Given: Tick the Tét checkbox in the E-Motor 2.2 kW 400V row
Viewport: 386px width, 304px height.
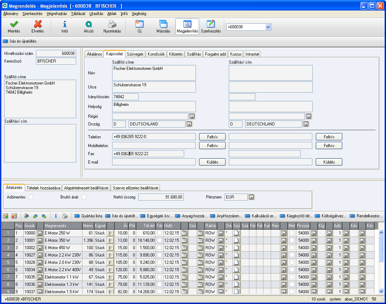Looking at the screenshot, I should [160, 269].
